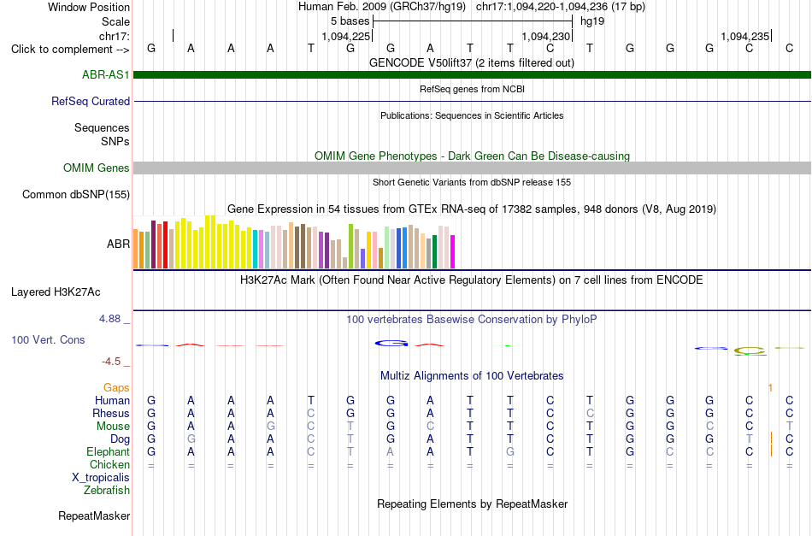The image size is (812, 536).
Task: Click the 1,094,225 ruler coordinate
Action: 346,36
